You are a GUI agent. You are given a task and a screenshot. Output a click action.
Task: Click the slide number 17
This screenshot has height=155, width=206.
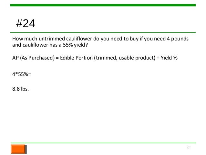tap(188, 148)
